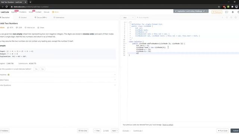The height and width of the screenshot is (134, 239).
Task: Open the top navigation Discuss link
Action: pos(46,12)
